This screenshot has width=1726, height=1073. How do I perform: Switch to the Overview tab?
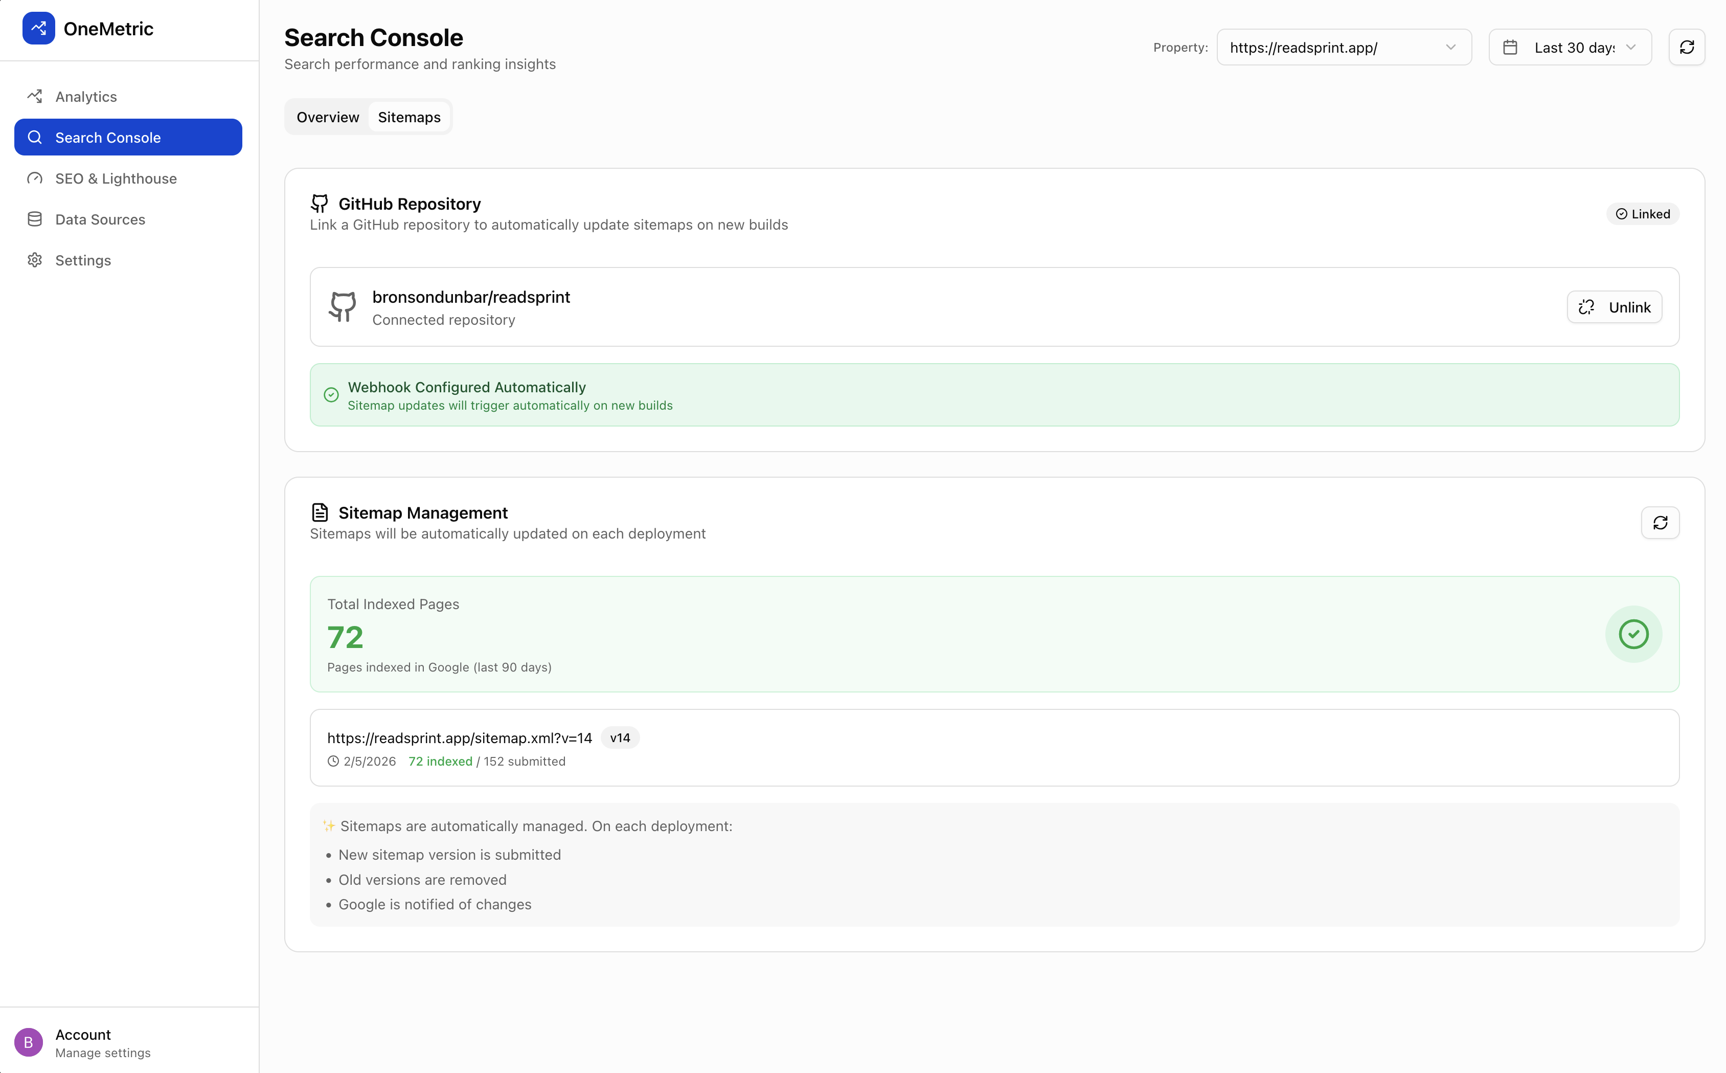coord(327,117)
